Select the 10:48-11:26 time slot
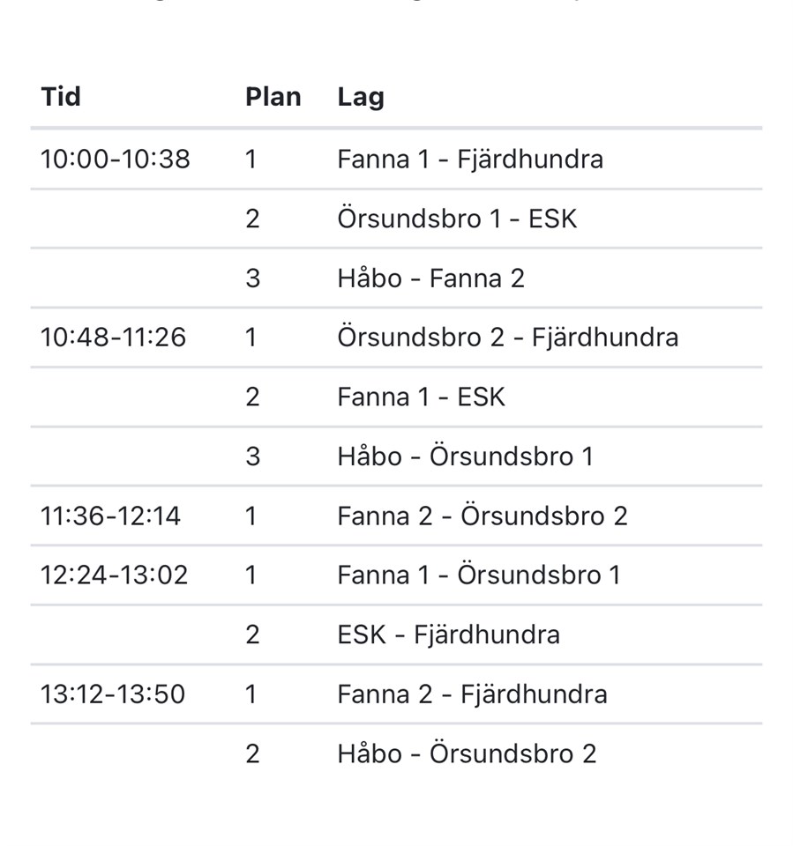Image resolution: width=793 pixels, height=846 pixels. (114, 338)
